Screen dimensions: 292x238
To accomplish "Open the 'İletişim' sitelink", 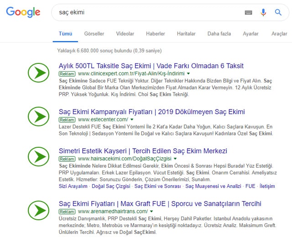I will coord(267,186).
